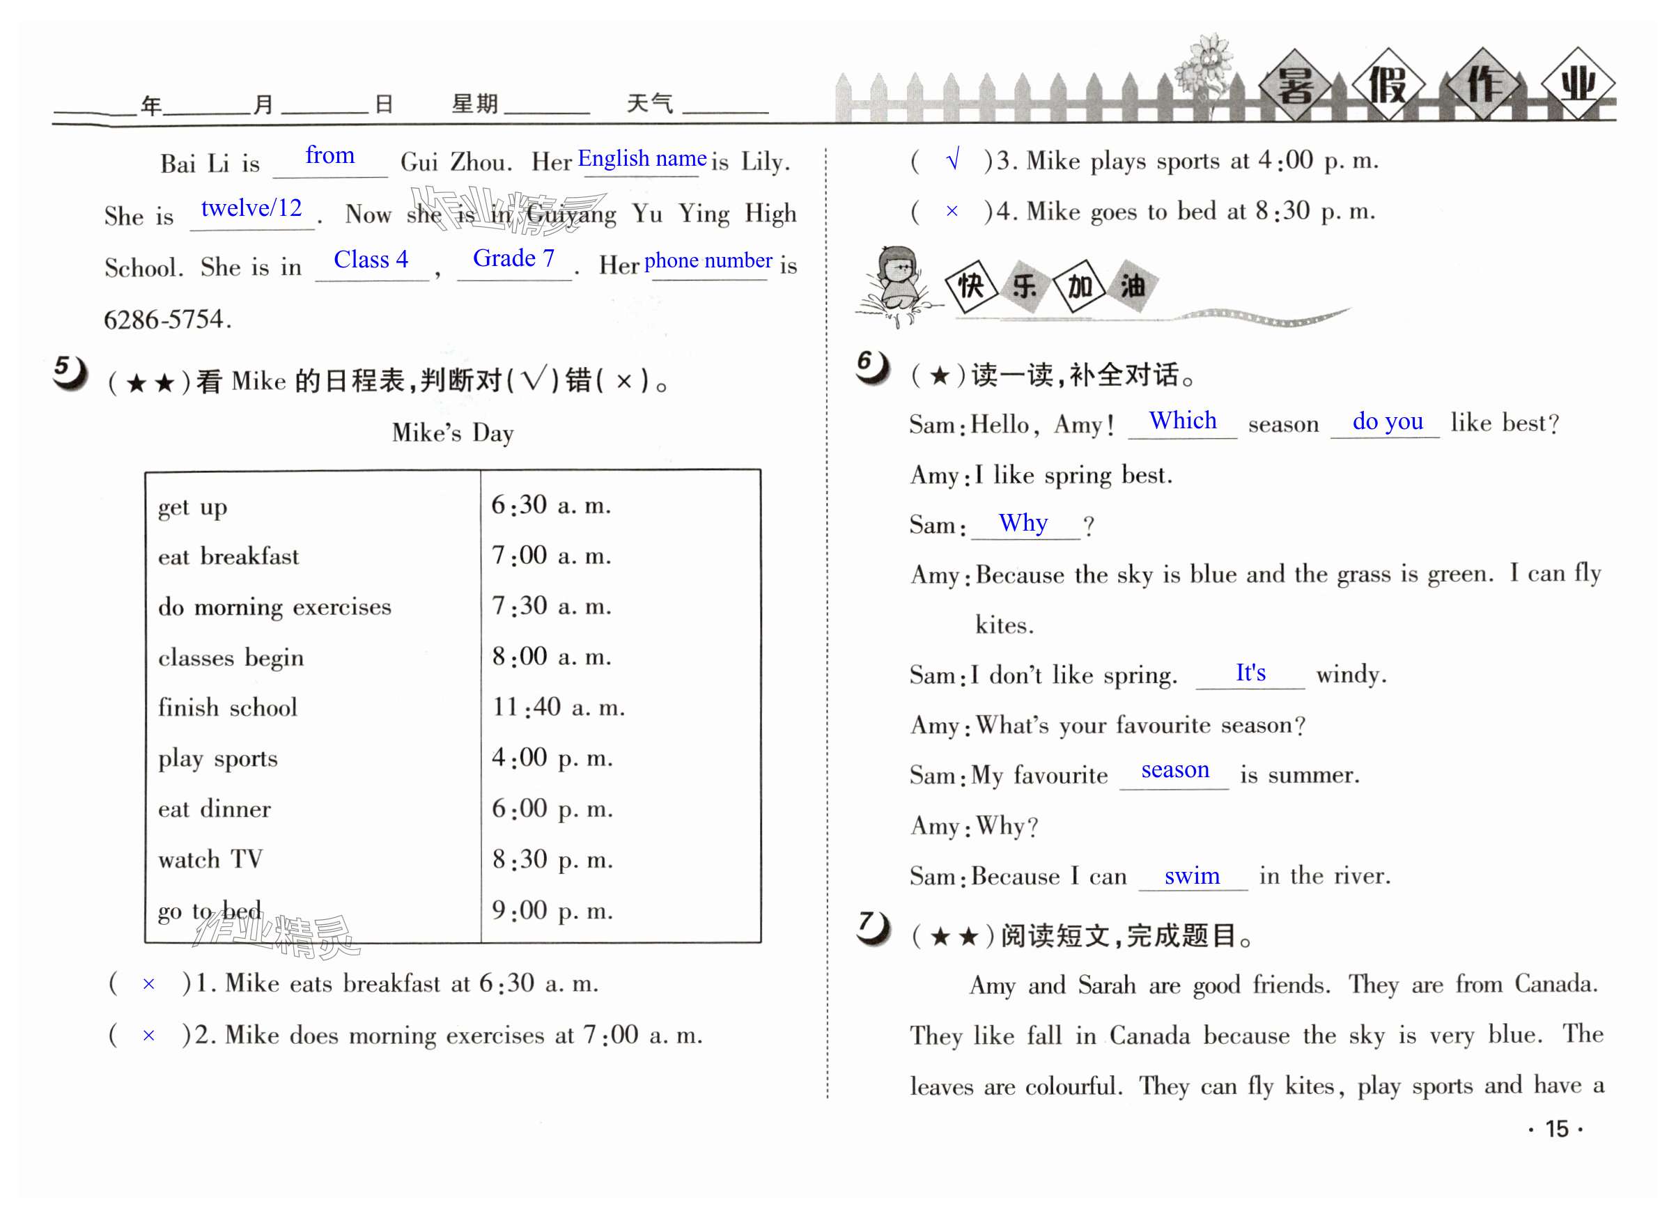Screen dimensions: 1676x1218
Task: Click the 'Which' answer blank
Action: point(1181,422)
